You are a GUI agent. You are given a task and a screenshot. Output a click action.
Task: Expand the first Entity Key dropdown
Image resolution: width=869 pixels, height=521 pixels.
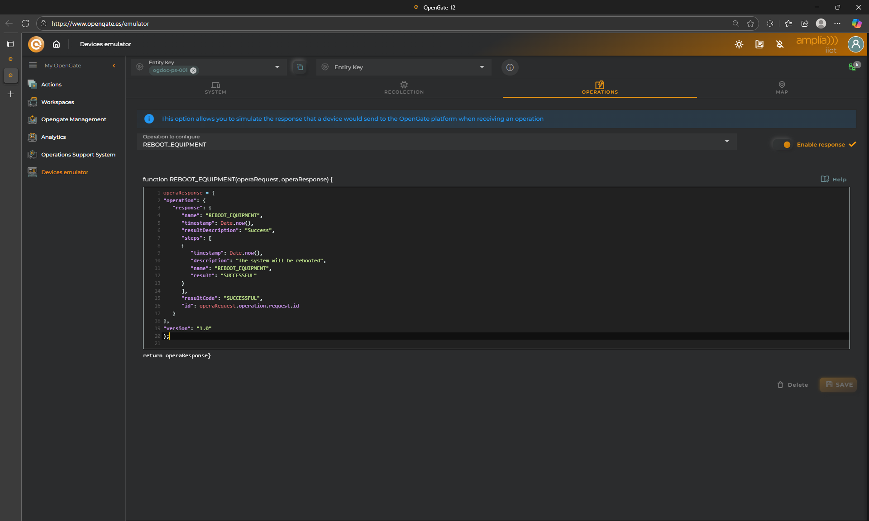[x=277, y=67]
